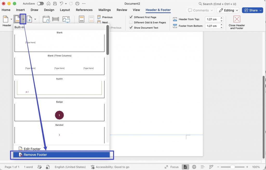Click the Undo arrow icon
266x170 pixels.
click(61, 4)
